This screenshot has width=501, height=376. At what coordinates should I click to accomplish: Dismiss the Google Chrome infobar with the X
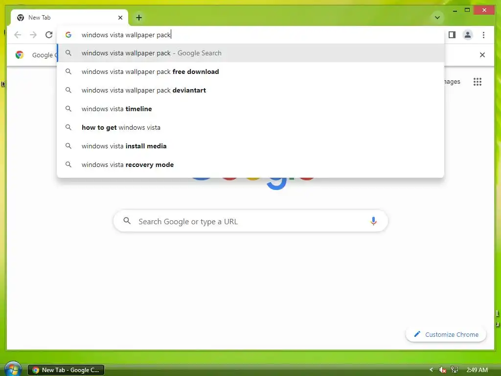482,55
